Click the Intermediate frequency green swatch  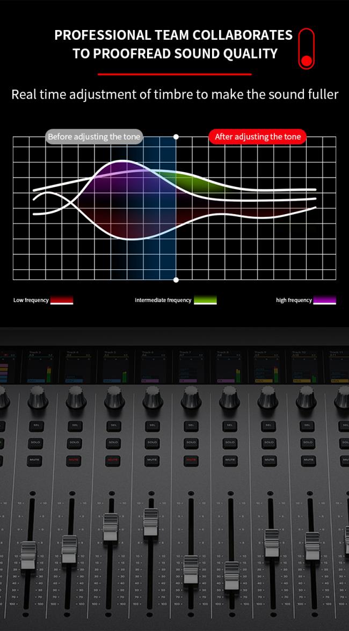205,300
